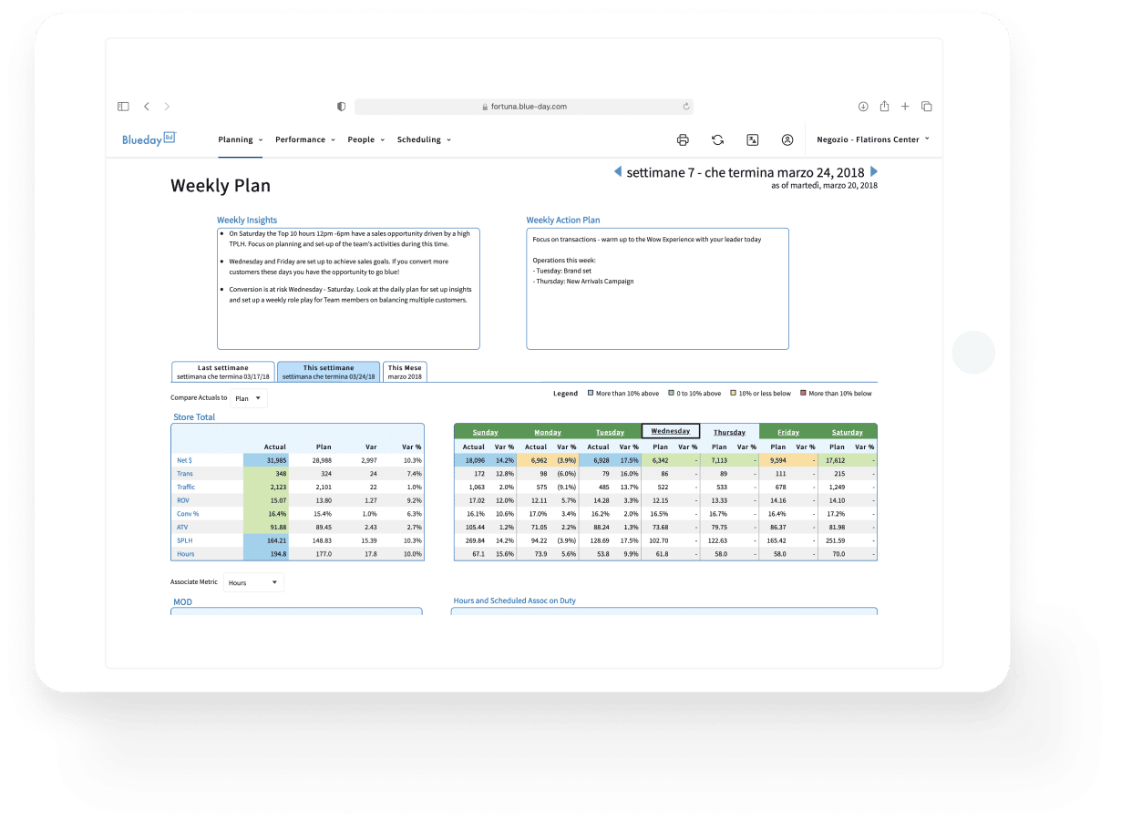Screen dimensions: 1121x832
Task: Print the weekly plan with printer icon
Action: click(x=683, y=139)
